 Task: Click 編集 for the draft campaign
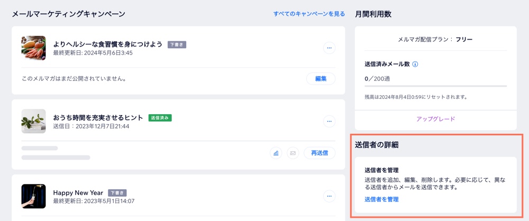321,79
